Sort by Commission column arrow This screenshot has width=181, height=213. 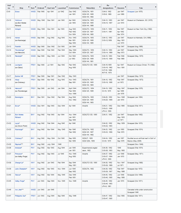[80, 7]
